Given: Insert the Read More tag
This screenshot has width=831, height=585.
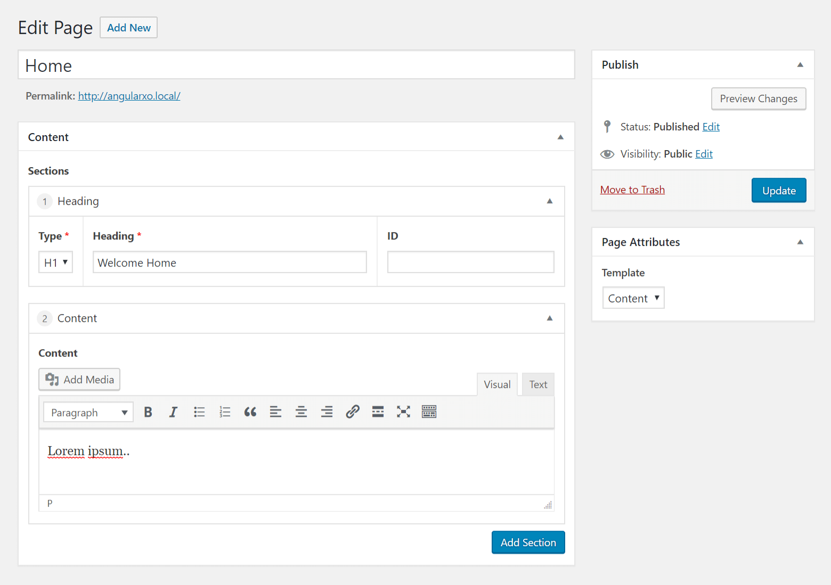Looking at the screenshot, I should click(x=378, y=411).
